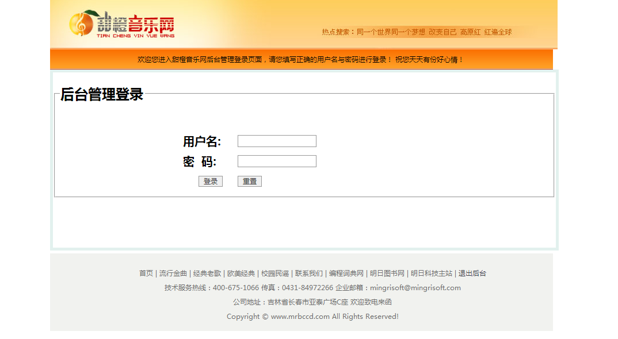
Task: Focus the 用户名 input field
Action: (277, 141)
